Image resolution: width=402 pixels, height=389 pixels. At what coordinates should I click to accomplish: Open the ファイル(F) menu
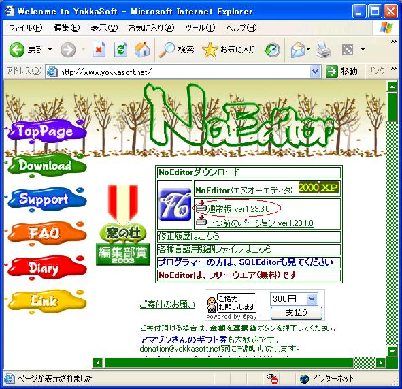click(x=25, y=27)
